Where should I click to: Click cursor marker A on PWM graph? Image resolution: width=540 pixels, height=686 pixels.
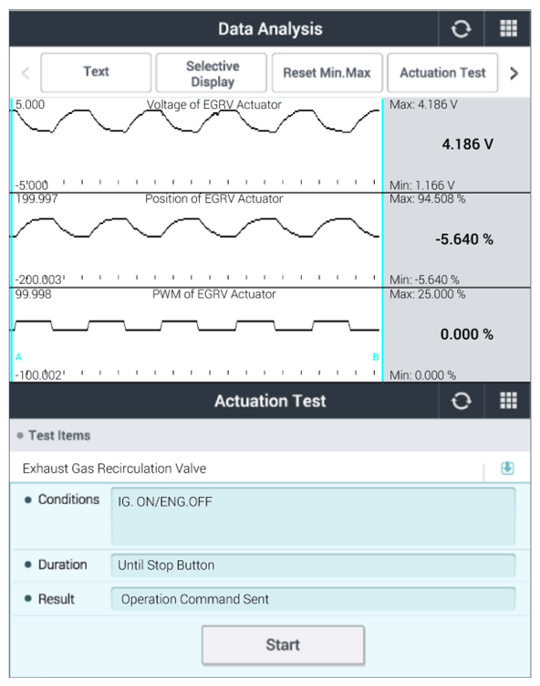[18, 357]
